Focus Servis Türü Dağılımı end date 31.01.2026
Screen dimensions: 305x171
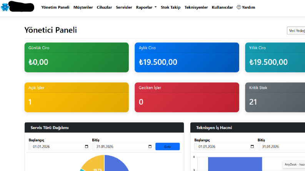pos(123,146)
